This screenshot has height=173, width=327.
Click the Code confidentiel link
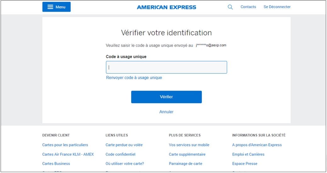[x=120, y=155]
